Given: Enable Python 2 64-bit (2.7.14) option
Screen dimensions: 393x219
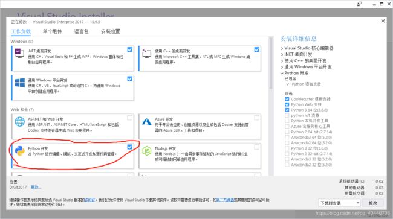Looking at the screenshot, I should point(287,132).
